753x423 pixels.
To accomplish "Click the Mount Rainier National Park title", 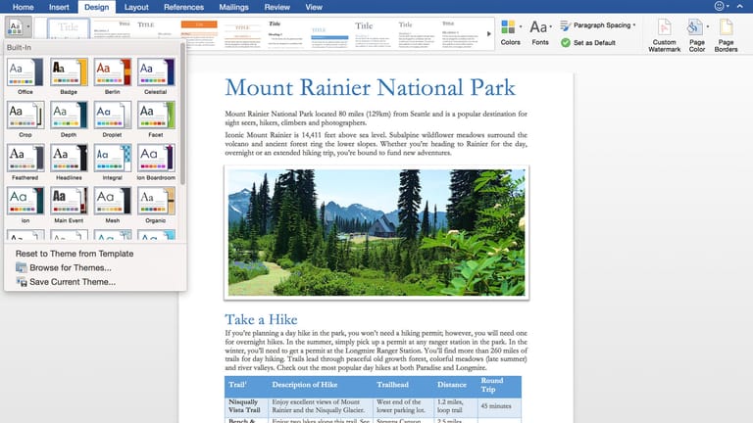I will pyautogui.click(x=370, y=88).
